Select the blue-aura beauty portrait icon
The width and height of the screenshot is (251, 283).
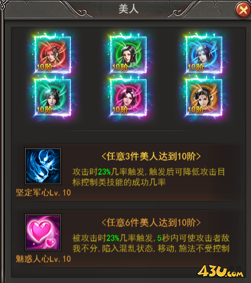coord(204,55)
